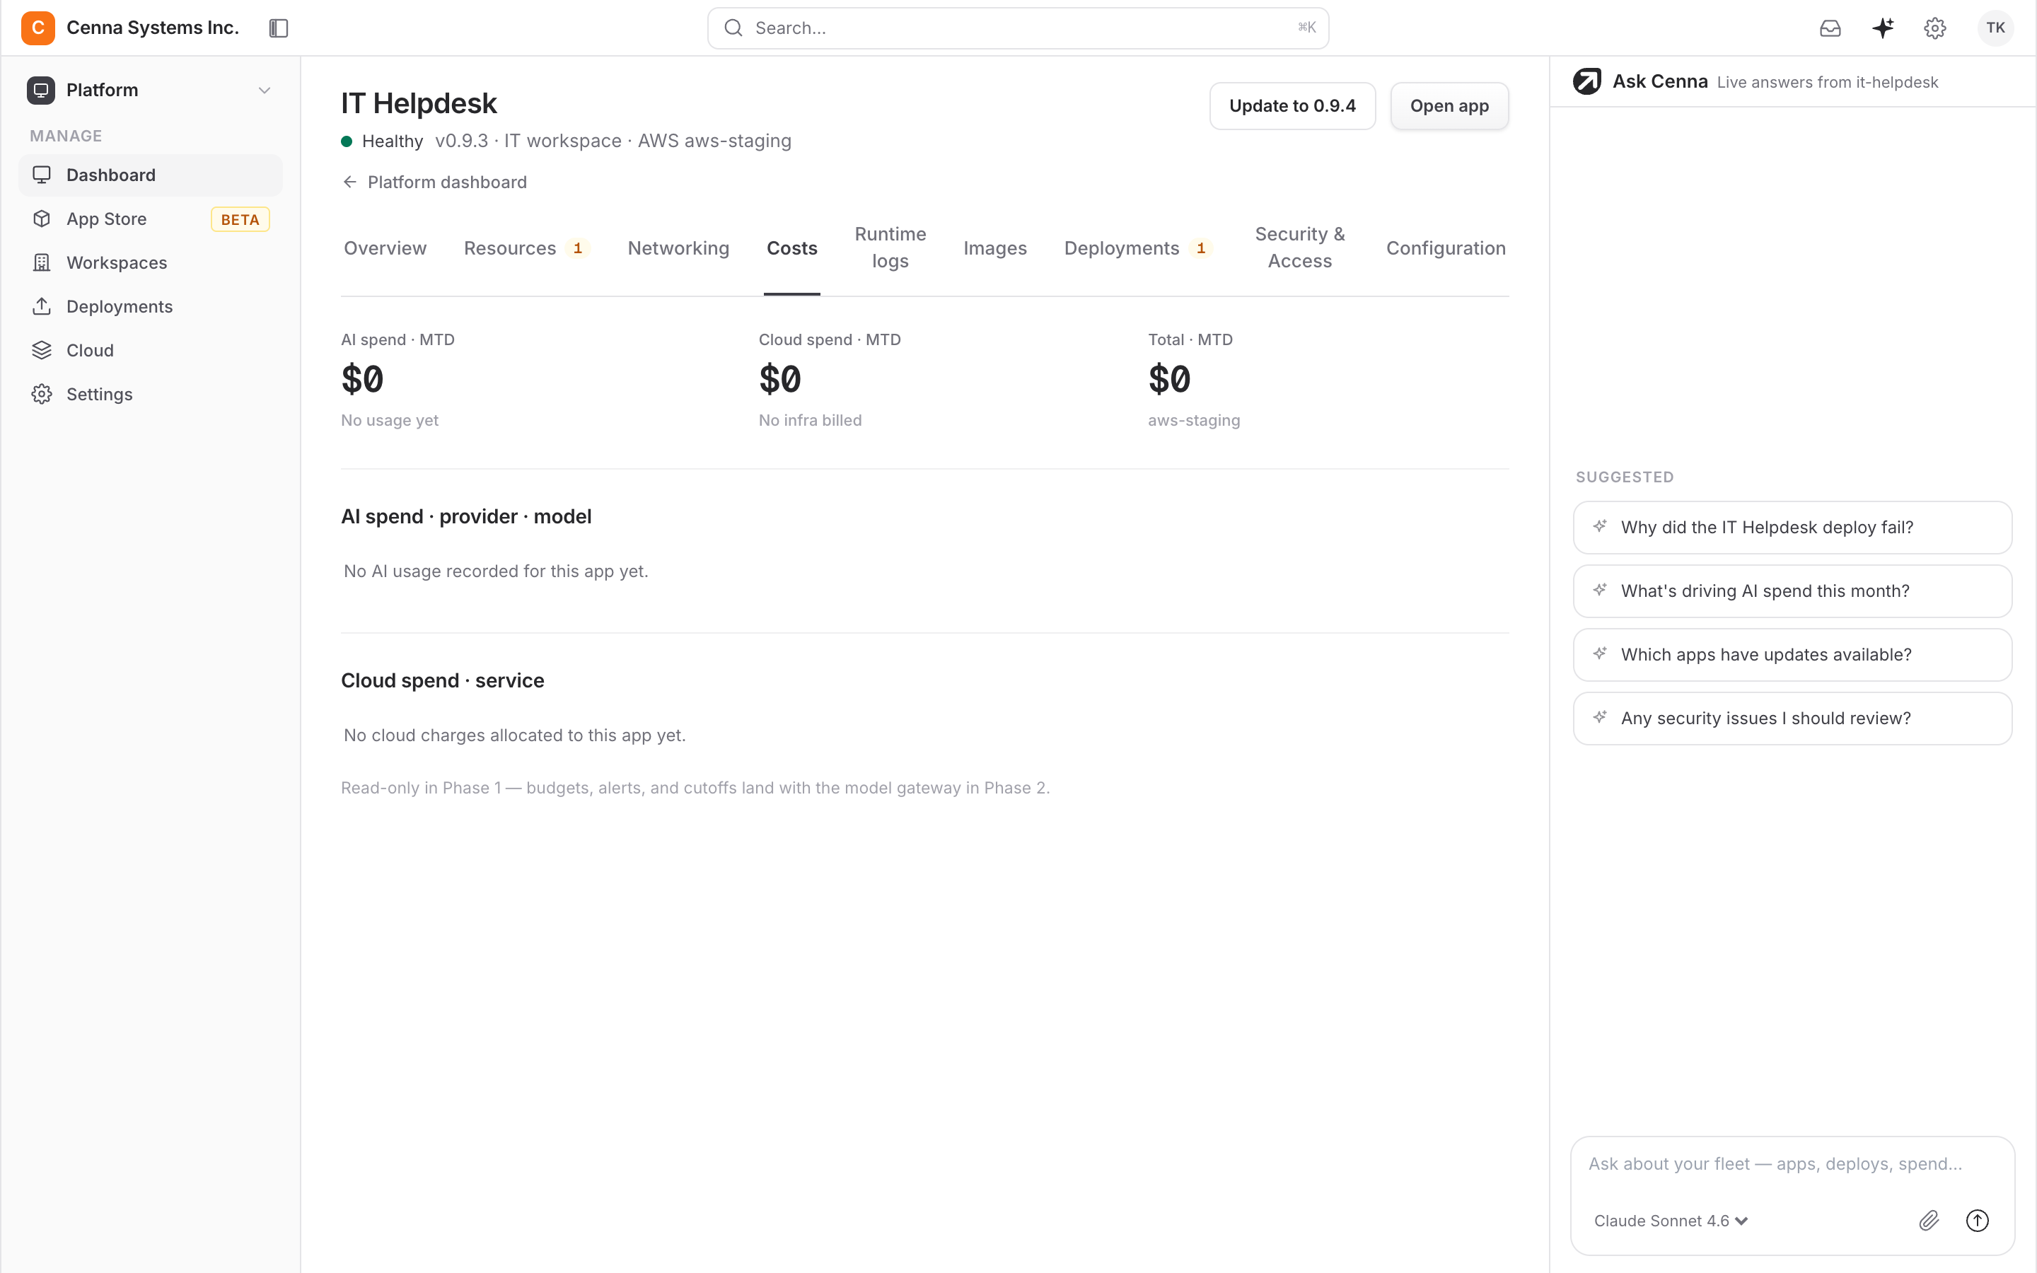Click the Update to 0.9.4 button
Image resolution: width=2037 pixels, height=1273 pixels.
[1292, 106]
